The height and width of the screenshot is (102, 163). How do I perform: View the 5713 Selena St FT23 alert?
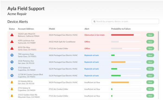tap(150, 89)
